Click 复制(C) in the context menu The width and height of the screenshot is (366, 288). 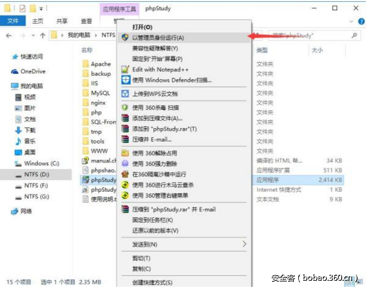point(141,269)
